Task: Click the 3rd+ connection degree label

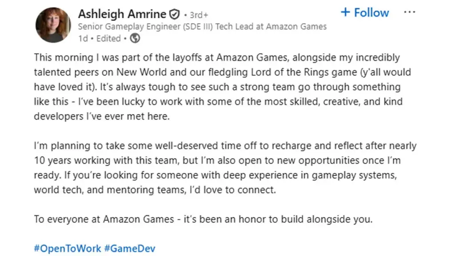Action: point(199,14)
